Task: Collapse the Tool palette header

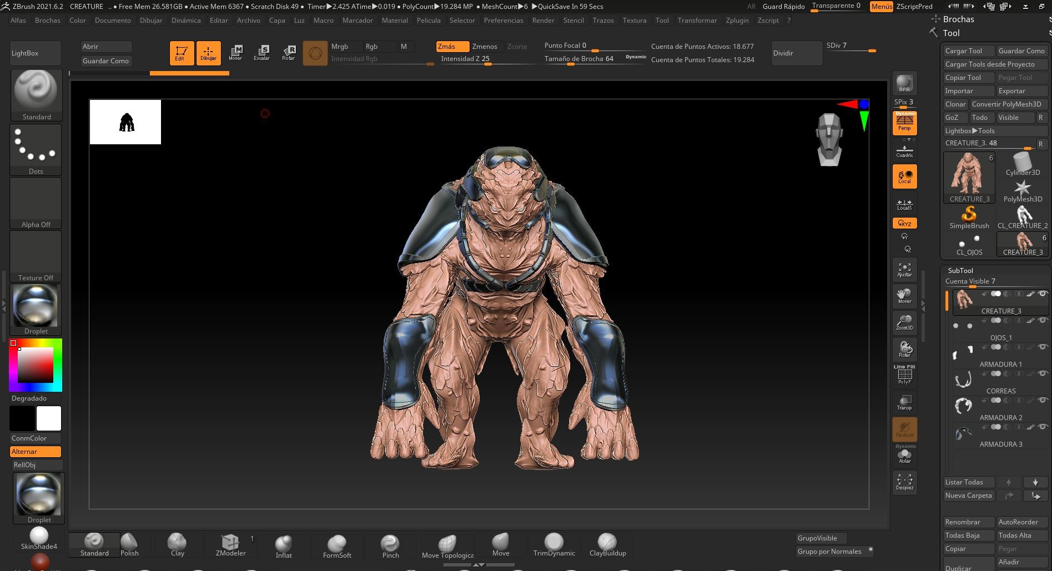Action: click(x=951, y=33)
